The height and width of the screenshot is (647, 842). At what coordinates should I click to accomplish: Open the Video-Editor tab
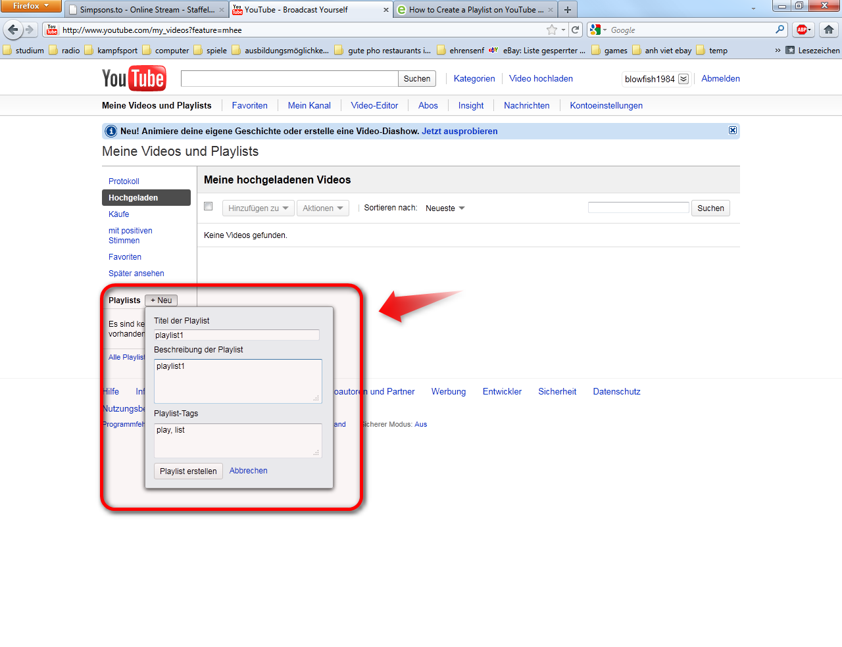tap(374, 105)
